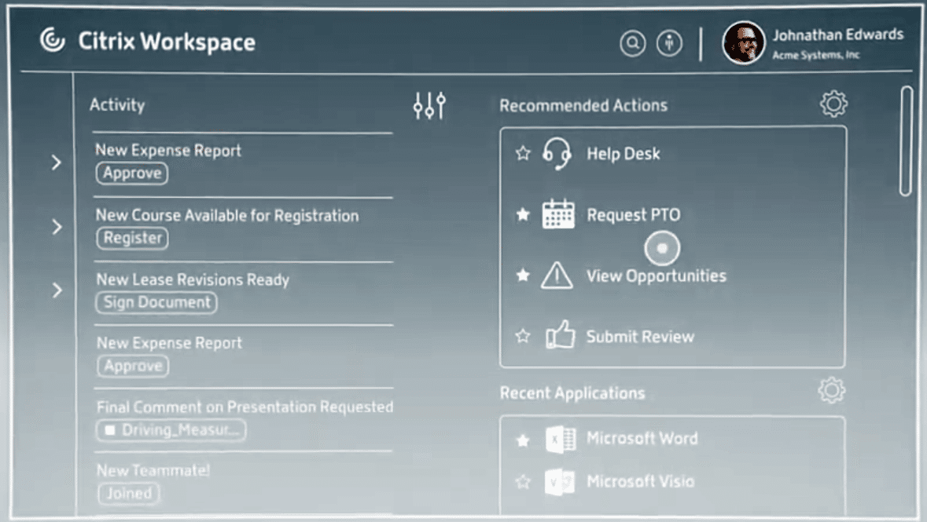Open the Driving_Measur... attachment
Screen dimensions: 927x522
(x=171, y=430)
